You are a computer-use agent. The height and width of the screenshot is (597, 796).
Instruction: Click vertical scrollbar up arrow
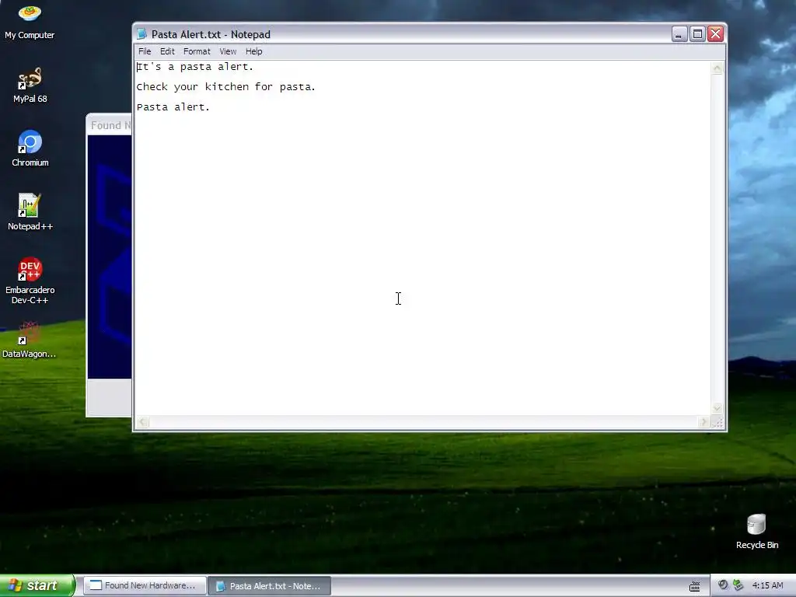(x=717, y=68)
